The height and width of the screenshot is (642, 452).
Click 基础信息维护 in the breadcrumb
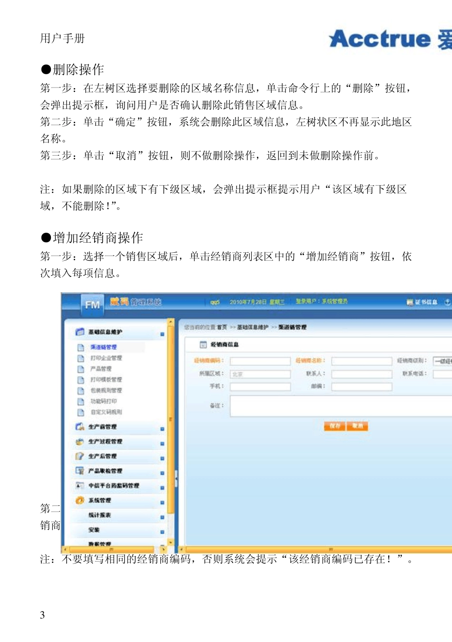pos(253,327)
